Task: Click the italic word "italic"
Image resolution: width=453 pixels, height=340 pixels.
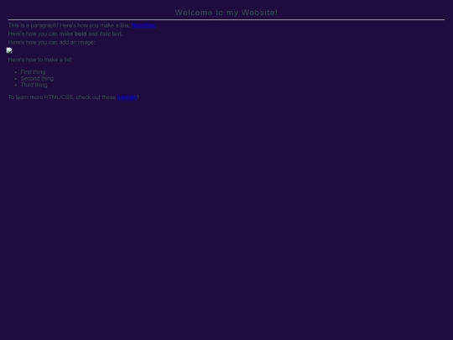Action: click(x=105, y=34)
